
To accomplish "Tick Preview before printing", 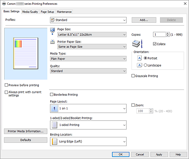I will [x=6, y=85].
